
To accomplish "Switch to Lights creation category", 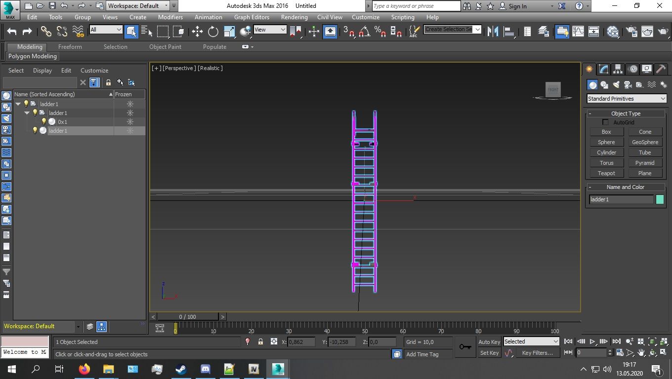I will pos(616,85).
